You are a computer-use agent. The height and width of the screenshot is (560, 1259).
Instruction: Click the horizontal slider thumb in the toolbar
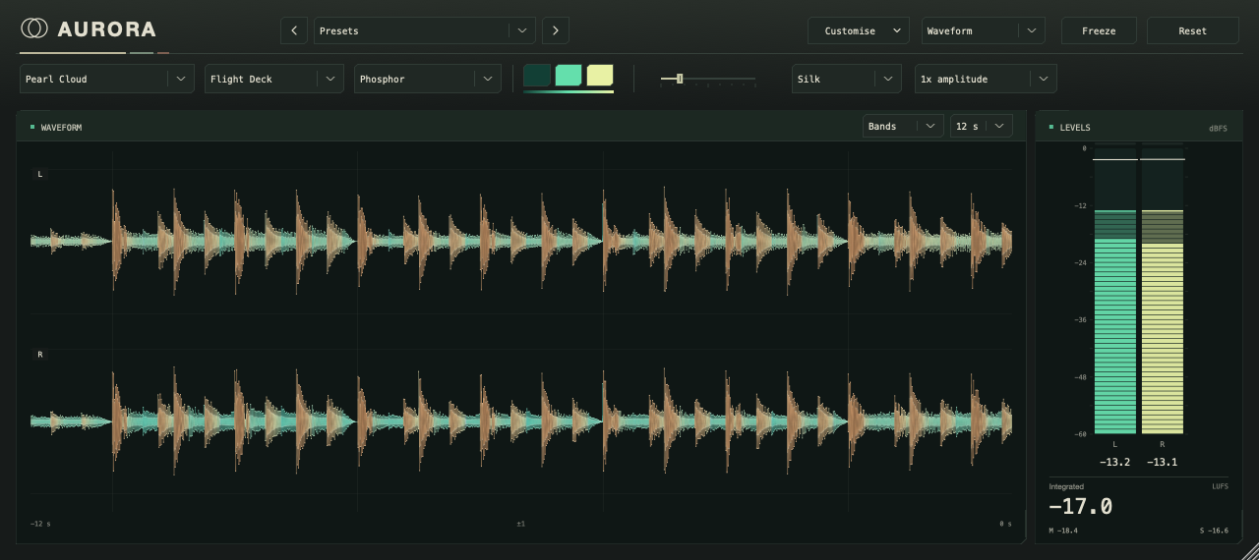pos(680,79)
